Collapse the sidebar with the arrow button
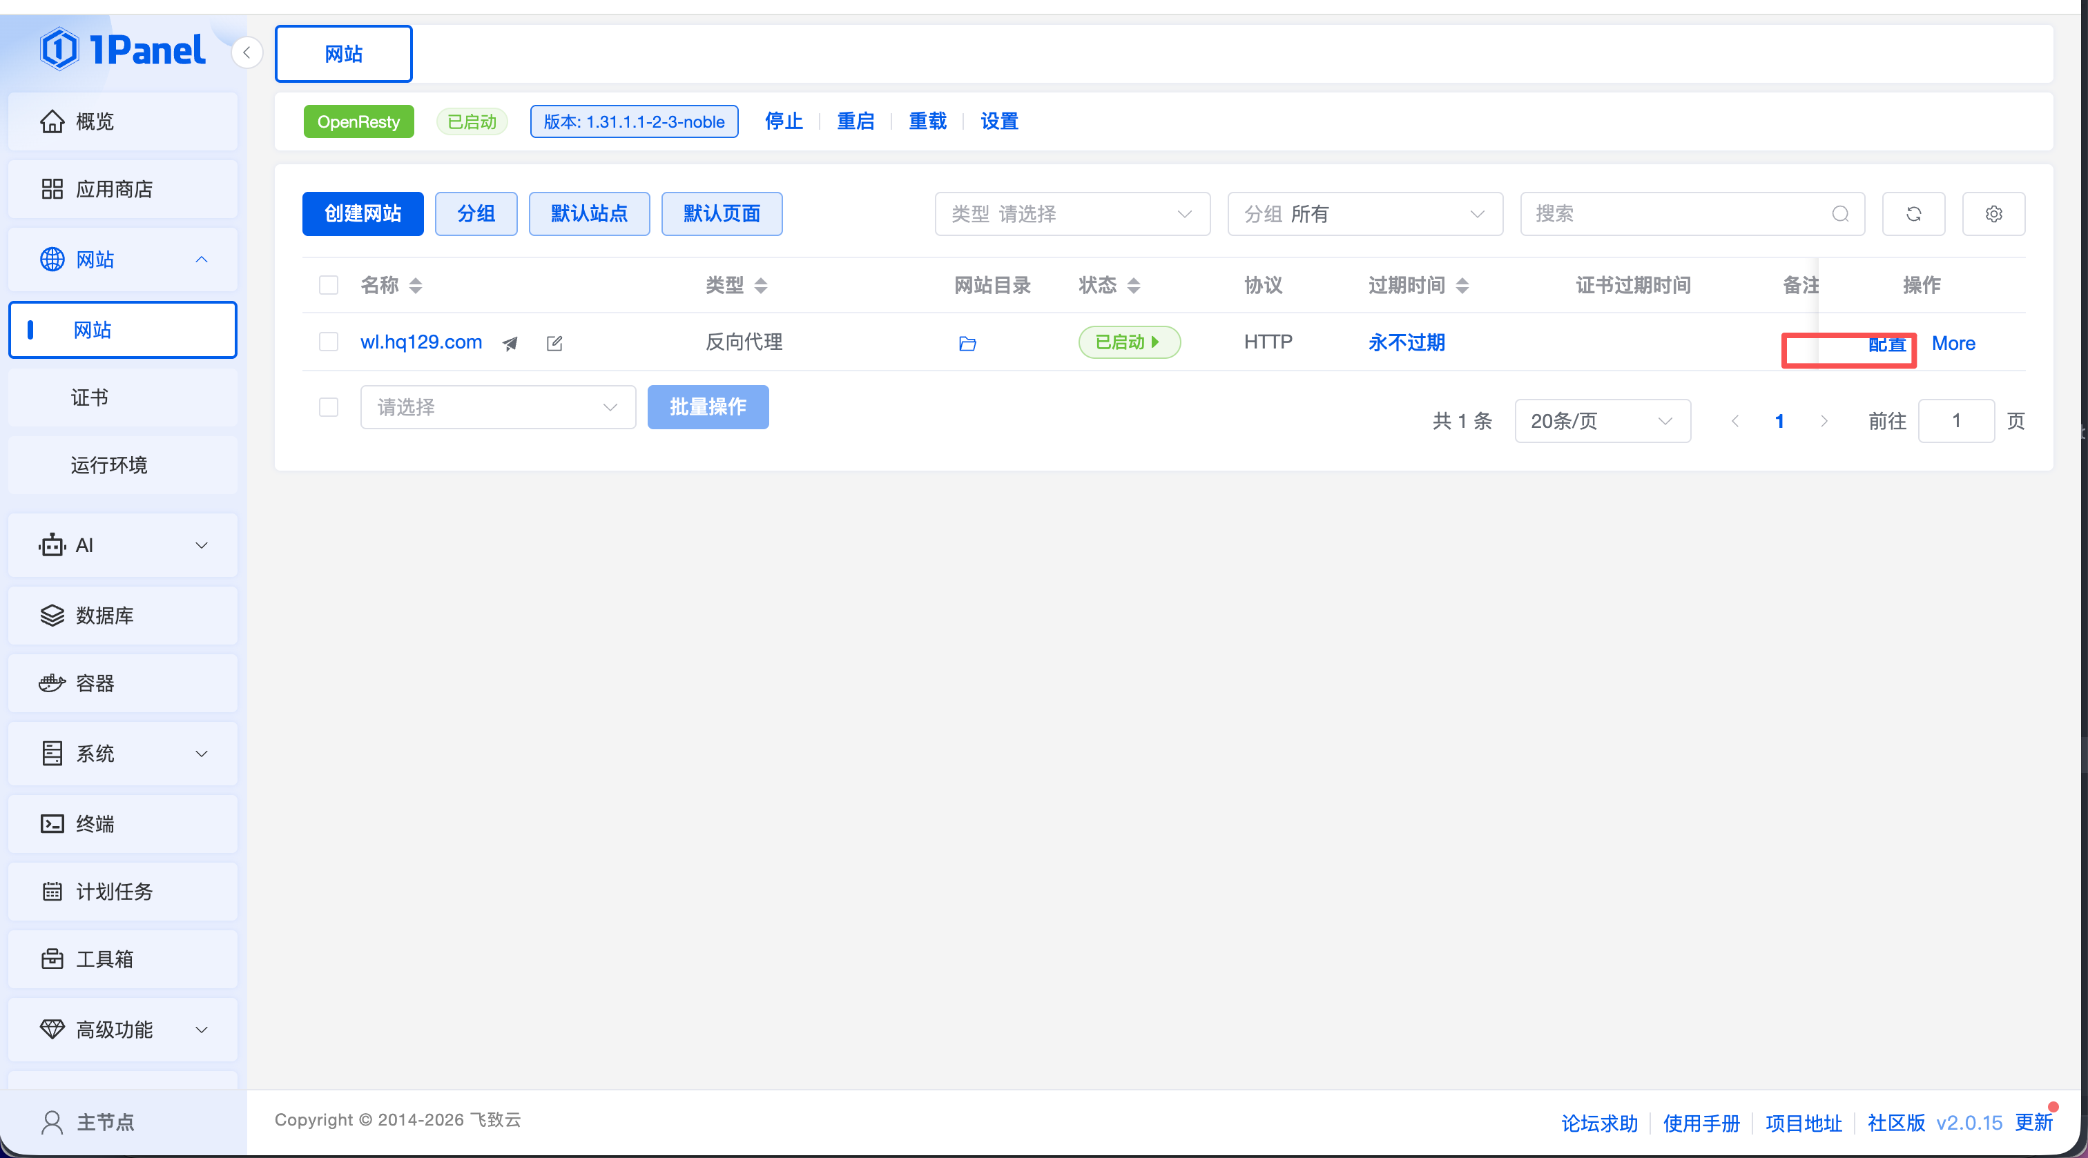Viewport: 2088px width, 1158px height. pos(246,52)
